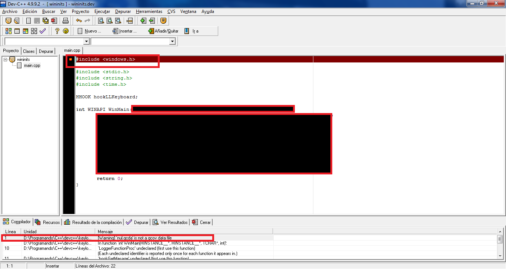Click the 'return 0;' code line
The height and width of the screenshot is (269, 506).
tap(110, 178)
